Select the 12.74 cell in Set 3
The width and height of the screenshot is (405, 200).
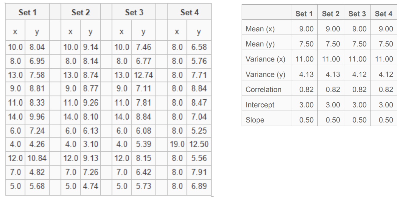(143, 75)
